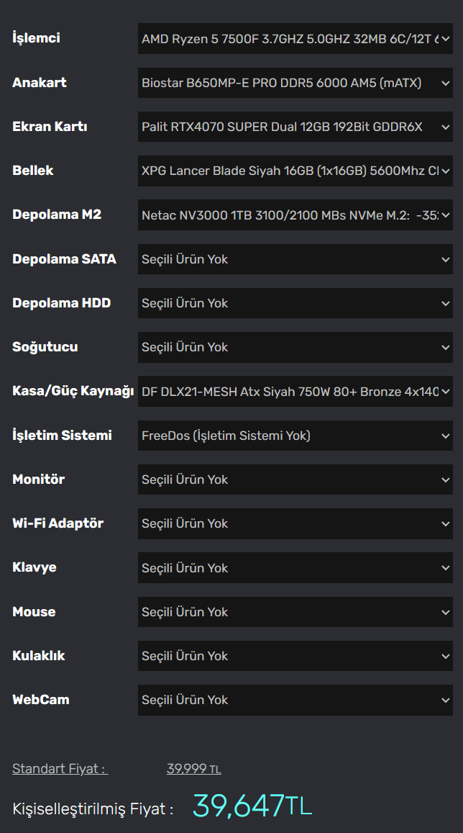Image resolution: width=463 pixels, height=833 pixels.
Task: Open the Klavye keyboard dropdown
Action: click(x=295, y=568)
